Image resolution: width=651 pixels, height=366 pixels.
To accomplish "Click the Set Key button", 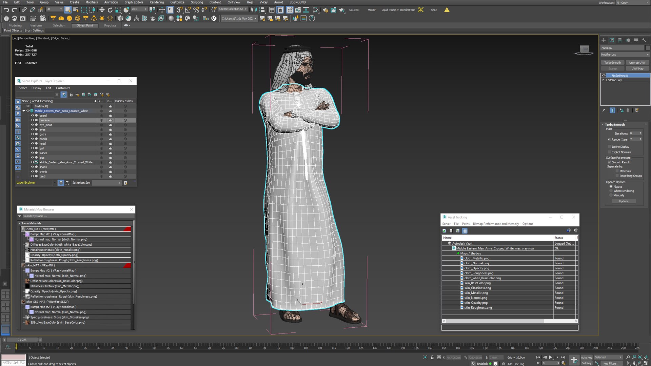I will click(586, 363).
